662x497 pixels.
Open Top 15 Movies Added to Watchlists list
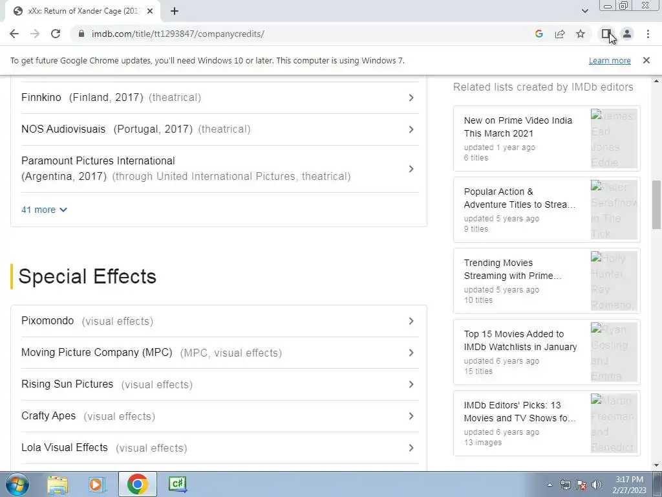(520, 340)
